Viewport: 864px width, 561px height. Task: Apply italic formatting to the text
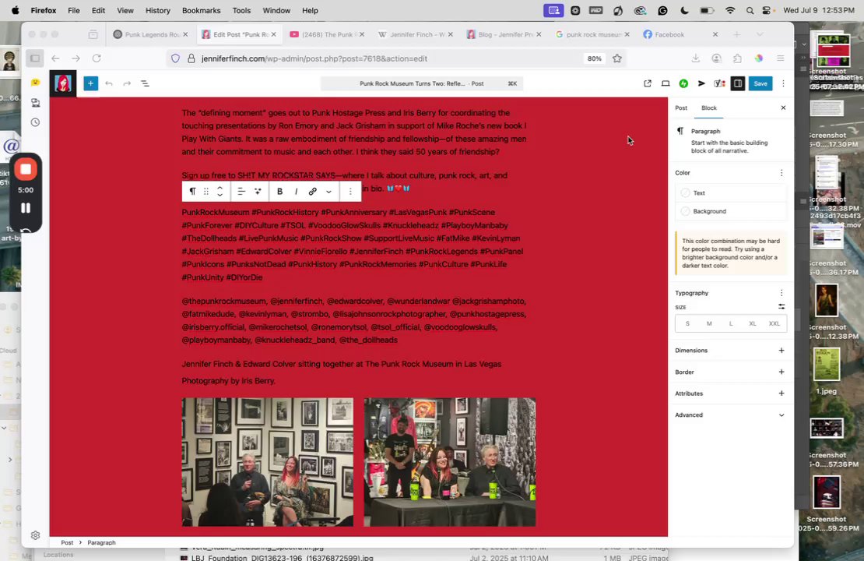(297, 192)
